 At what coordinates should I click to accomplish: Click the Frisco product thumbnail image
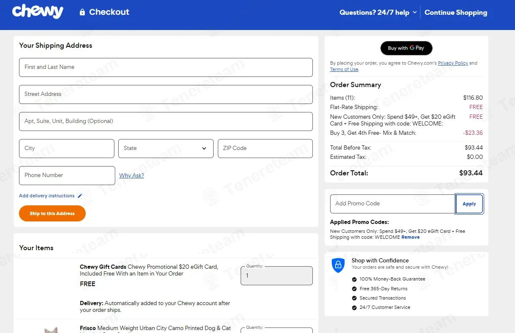(51, 330)
